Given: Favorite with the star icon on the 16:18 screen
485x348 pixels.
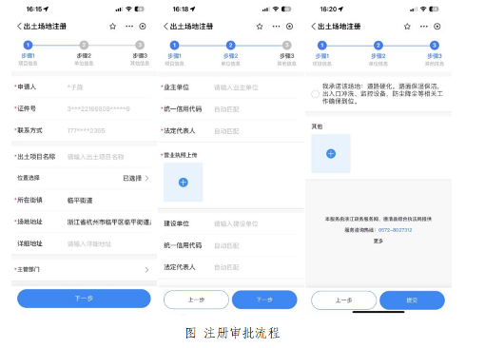Looking at the screenshot, I should [x=260, y=27].
